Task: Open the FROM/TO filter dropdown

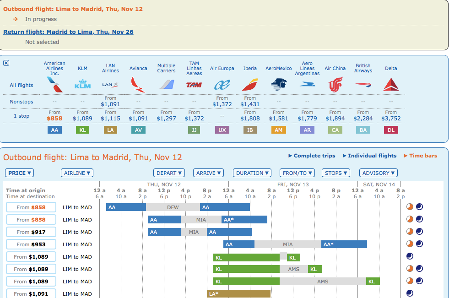Action: pos(297,173)
